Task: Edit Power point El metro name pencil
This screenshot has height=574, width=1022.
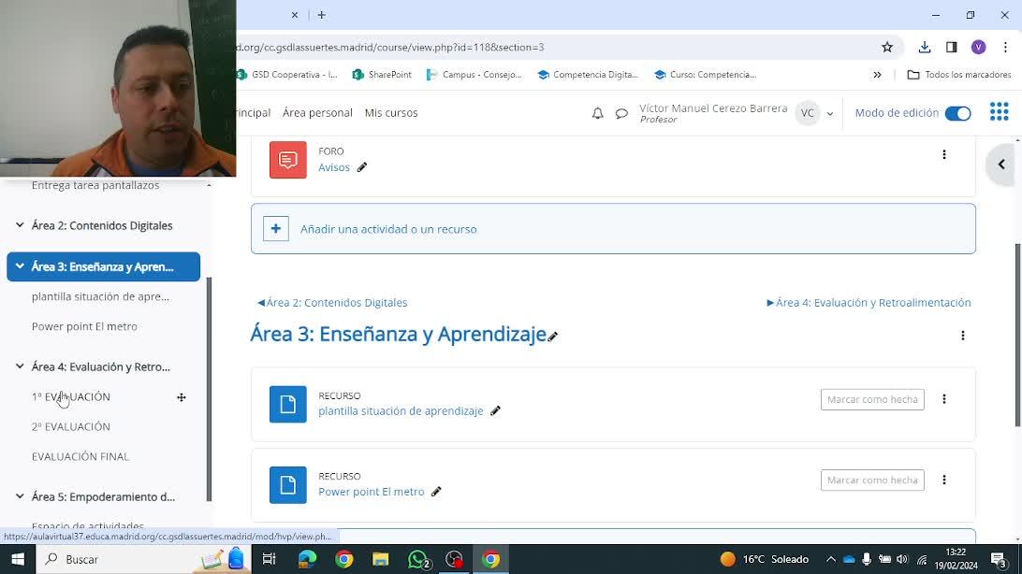Action: coord(436,492)
